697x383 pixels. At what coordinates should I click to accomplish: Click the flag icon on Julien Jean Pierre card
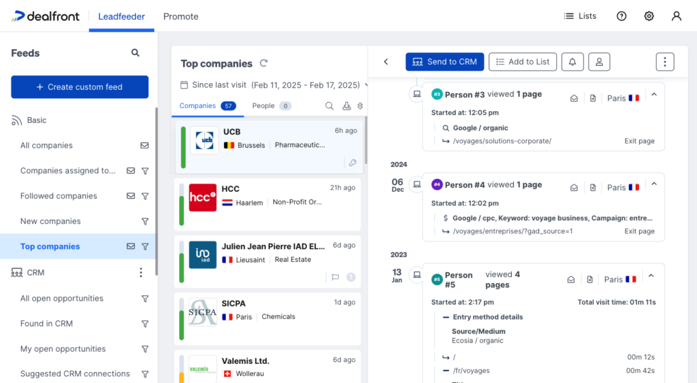(x=336, y=278)
